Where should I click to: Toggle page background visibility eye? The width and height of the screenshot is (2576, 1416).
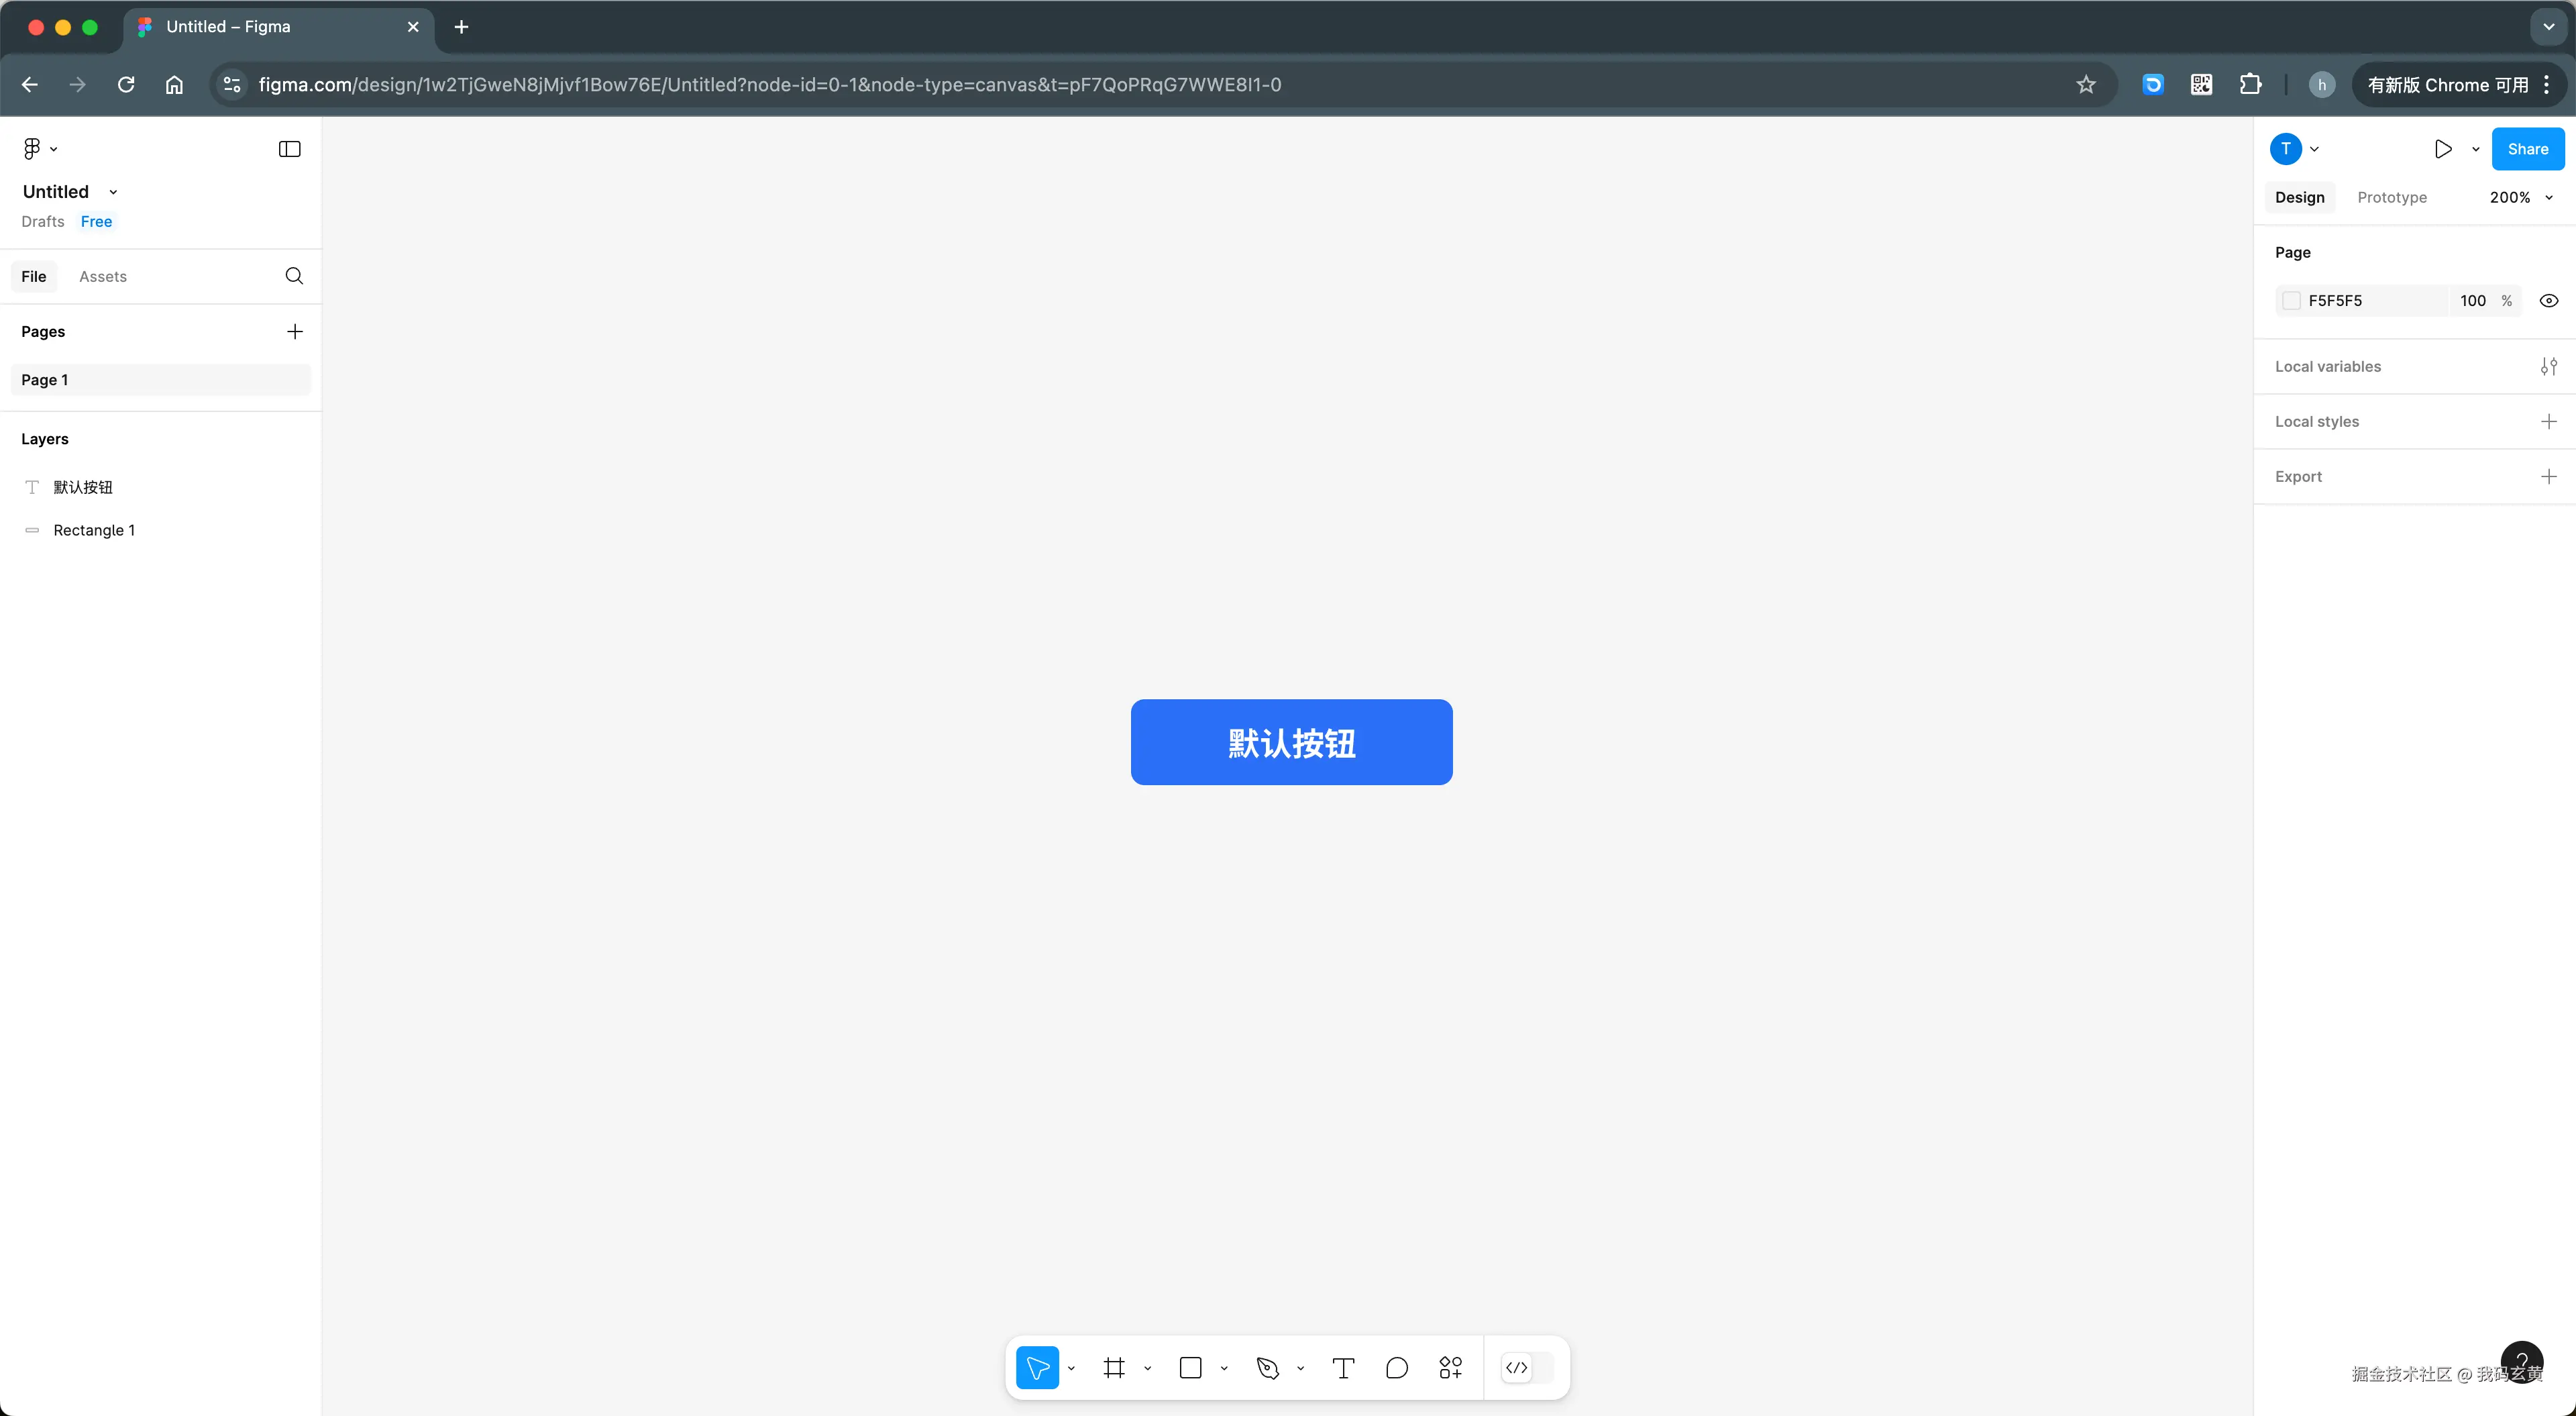(2548, 300)
